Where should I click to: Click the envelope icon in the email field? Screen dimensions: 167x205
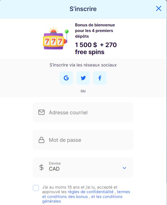tap(41, 112)
